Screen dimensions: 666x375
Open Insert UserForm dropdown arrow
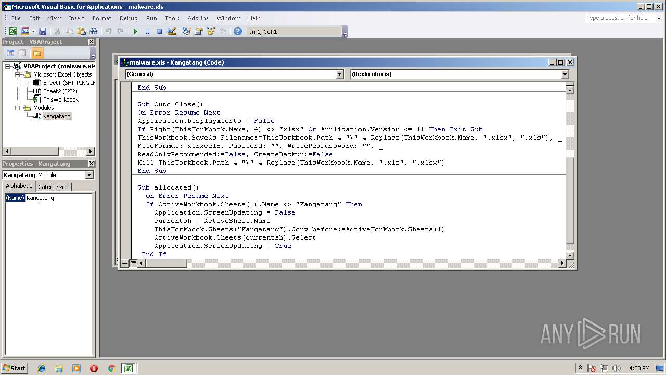click(33, 32)
